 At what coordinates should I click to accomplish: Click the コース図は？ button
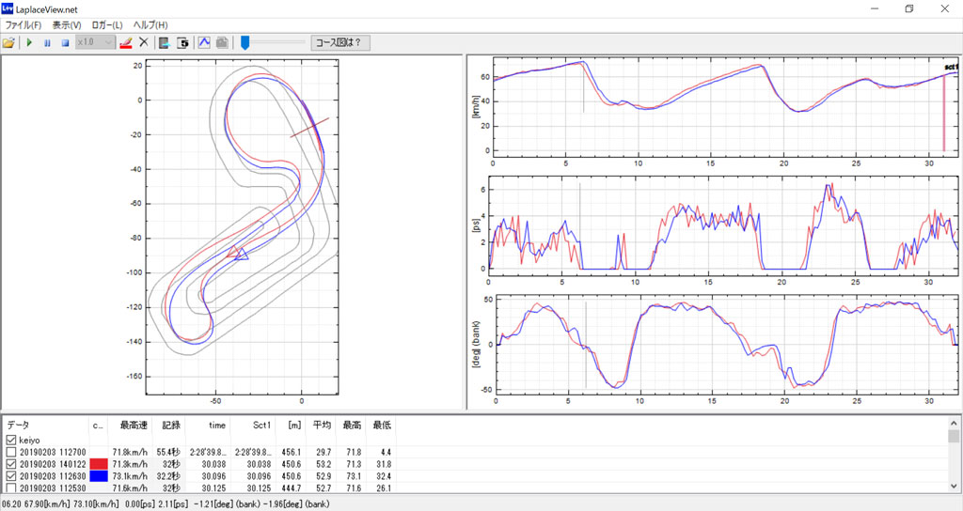[x=341, y=42]
